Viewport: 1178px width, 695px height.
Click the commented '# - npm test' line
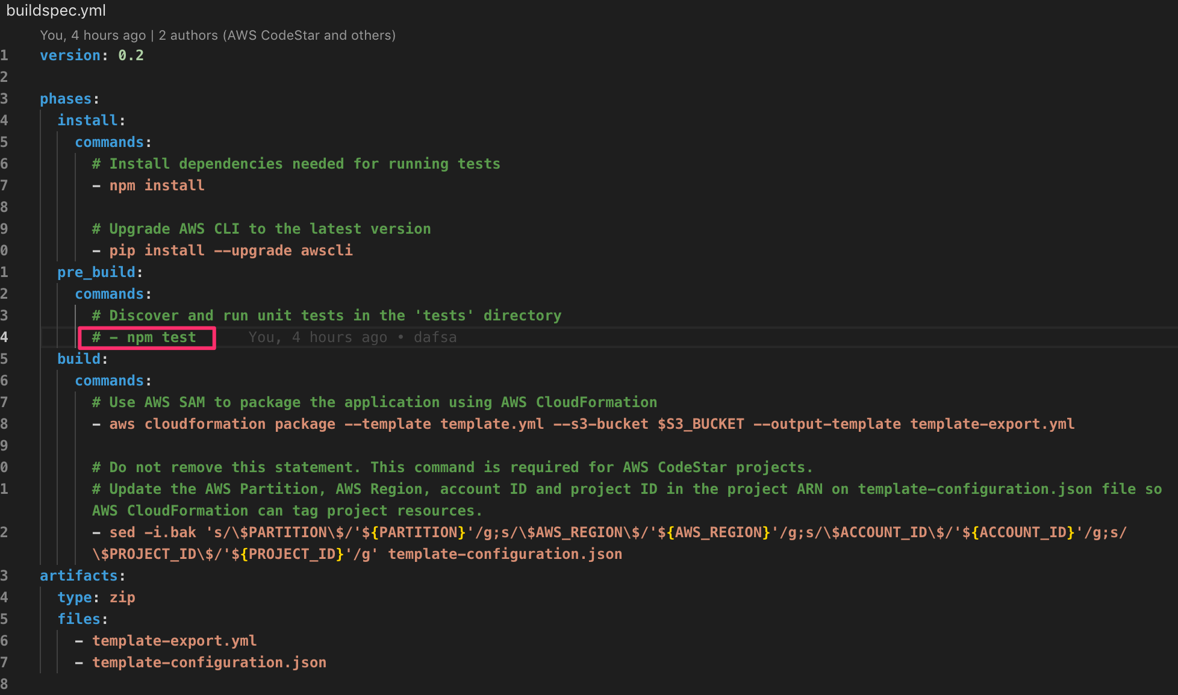[144, 337]
